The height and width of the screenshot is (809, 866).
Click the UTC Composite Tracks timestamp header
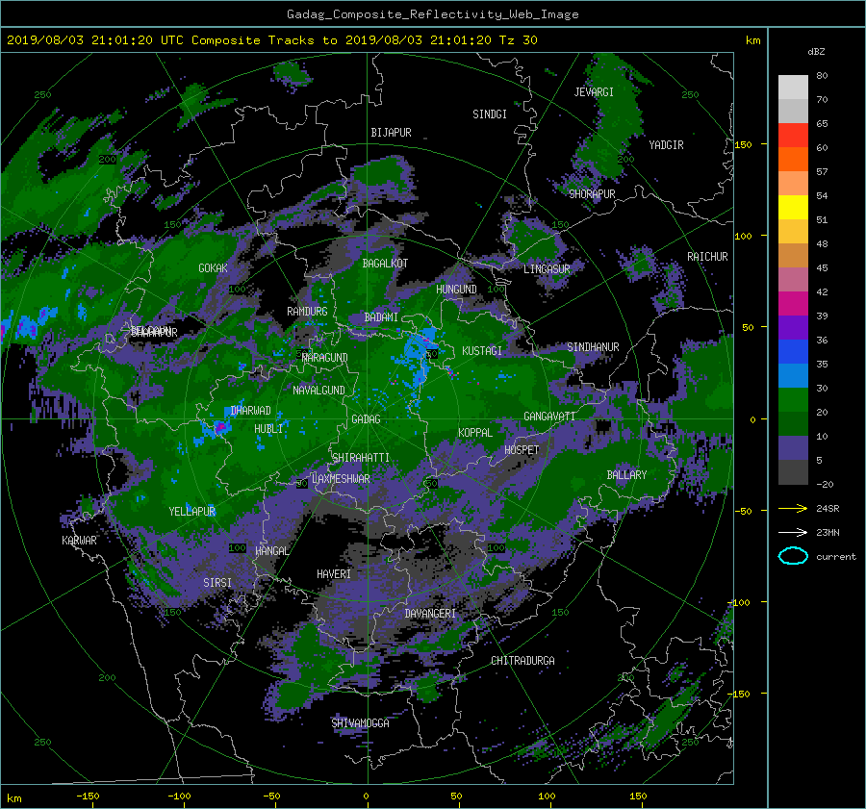(x=271, y=40)
